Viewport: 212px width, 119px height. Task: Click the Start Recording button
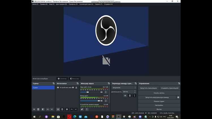coord(159,93)
